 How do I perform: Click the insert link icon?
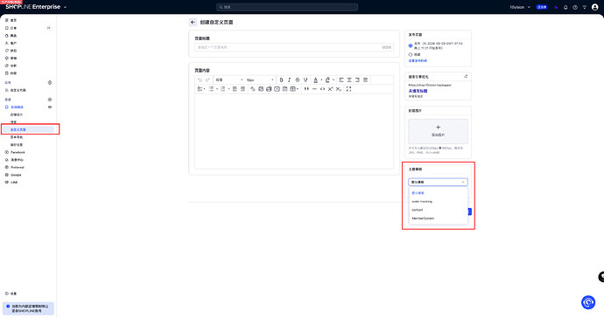click(253, 89)
